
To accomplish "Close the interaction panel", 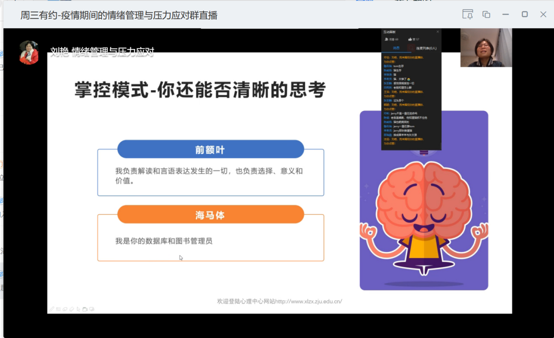I will point(438,32).
